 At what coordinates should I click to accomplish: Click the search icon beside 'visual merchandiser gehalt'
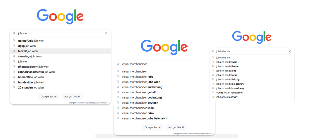click(x=118, y=92)
